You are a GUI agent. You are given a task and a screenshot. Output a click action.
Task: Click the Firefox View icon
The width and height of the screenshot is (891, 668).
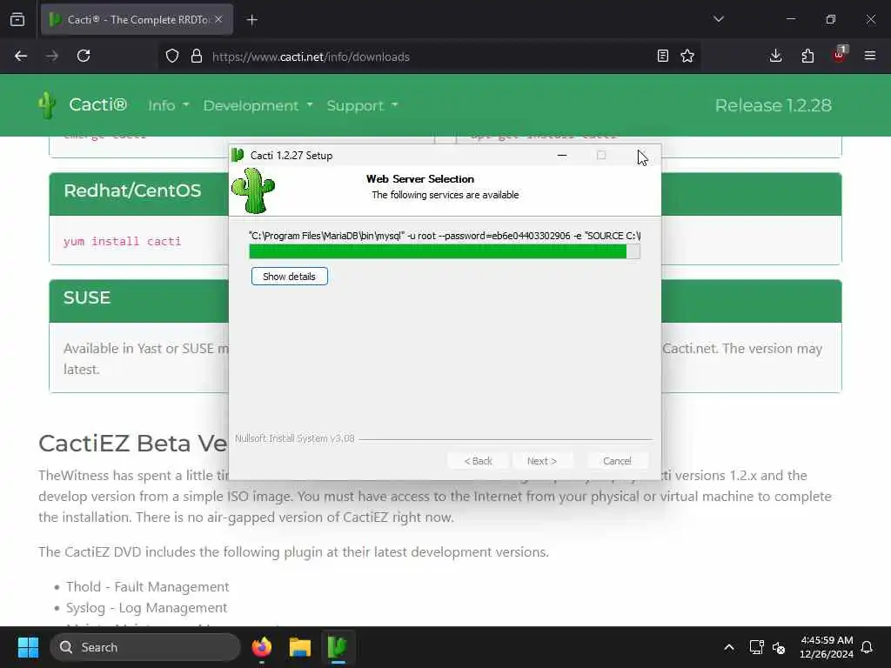(17, 20)
